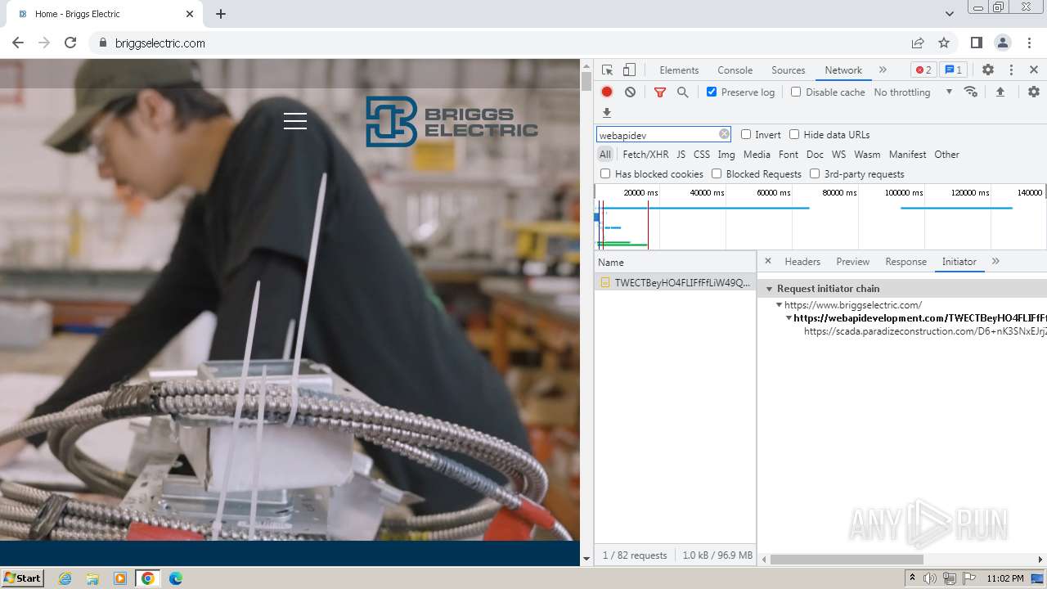1047x589 pixels.
Task: Open the website hamburger menu
Action: [295, 121]
